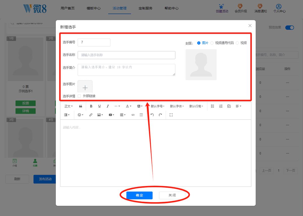Screen dimensions: 303x216
Task: Redo the last edit
Action: point(160,115)
